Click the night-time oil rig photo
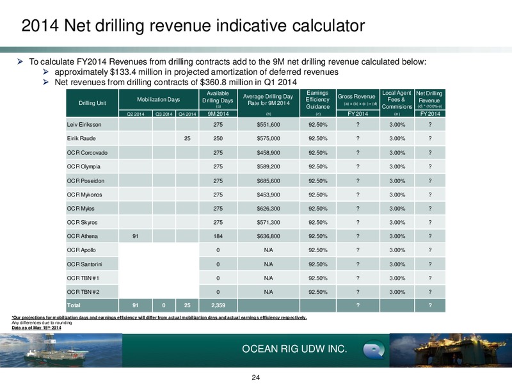 (x=451, y=350)
